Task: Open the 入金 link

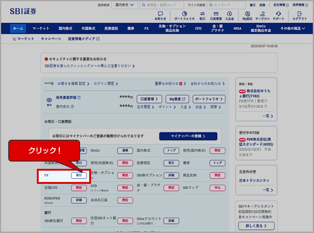Action: 185,107
